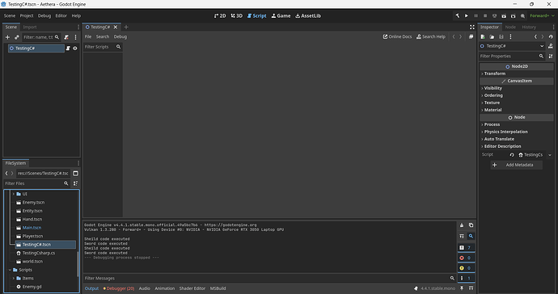
Task: Open the Project menu
Action: coord(27,15)
